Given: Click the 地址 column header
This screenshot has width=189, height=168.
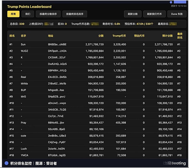Looking at the screenshot, I should (51, 36).
